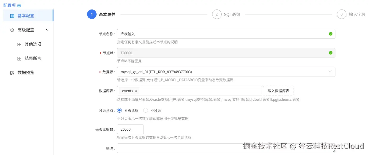Go to step 2 SQL语句
Screen dimensions: 369x155
pyautogui.click(x=226, y=14)
